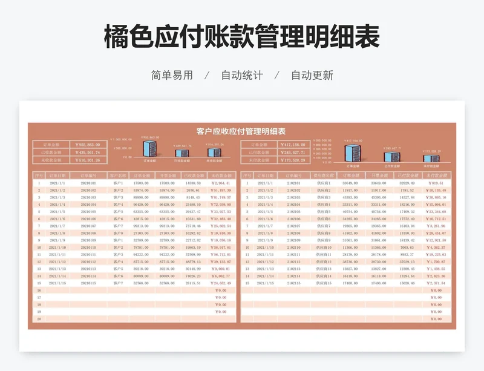Click the unpaid amount ￥819.51
The height and width of the screenshot is (371, 484).
tap(436, 183)
